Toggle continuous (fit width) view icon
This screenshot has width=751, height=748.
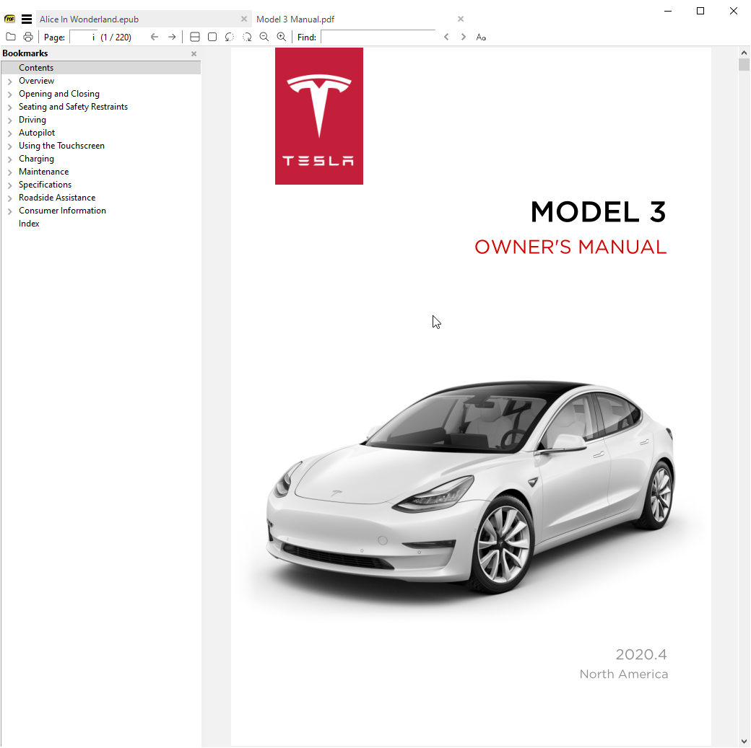(x=195, y=37)
